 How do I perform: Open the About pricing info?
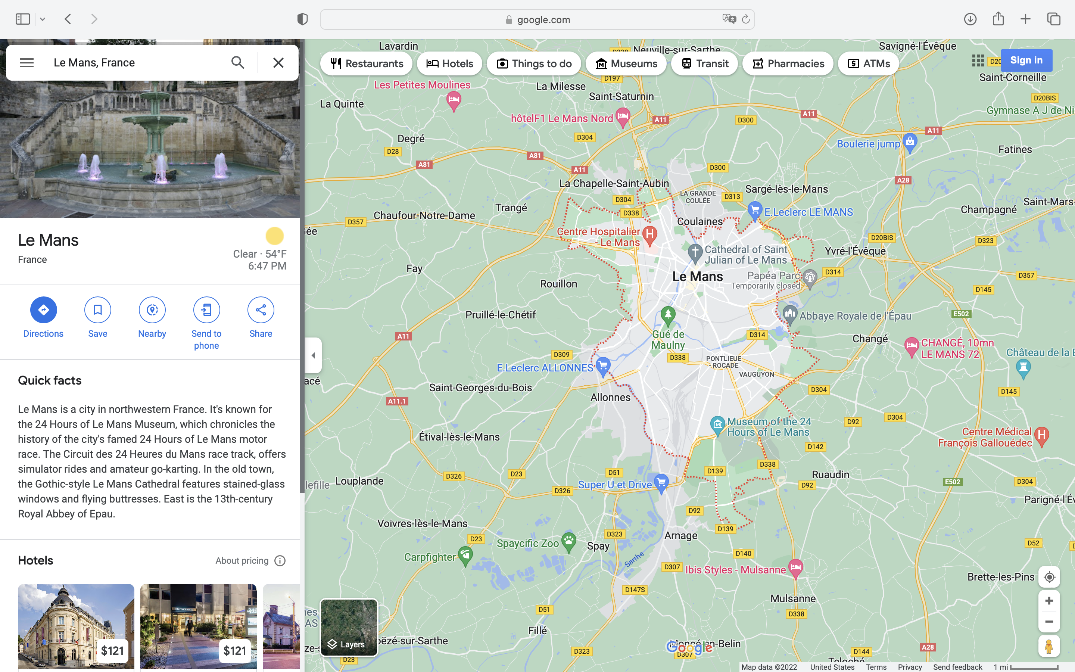(x=280, y=560)
